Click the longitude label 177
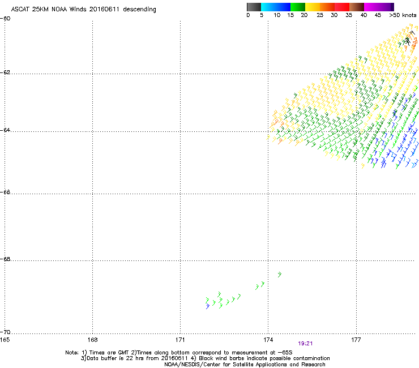 click(x=356, y=340)
